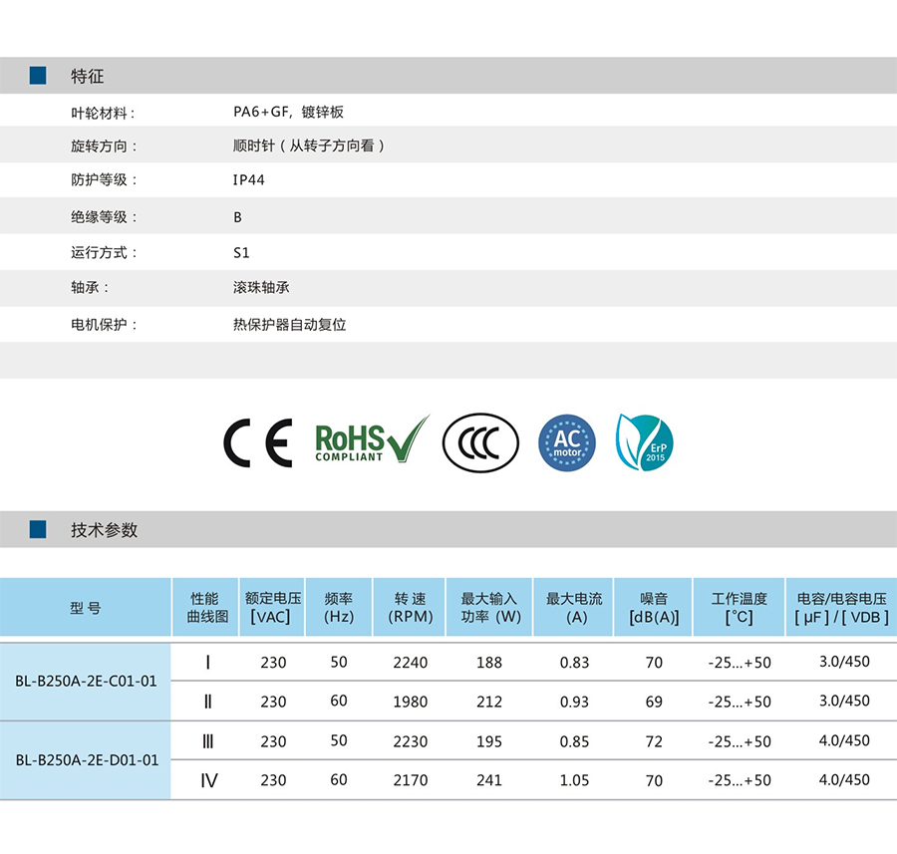Viewport: 897px width, 854px height.
Task: Click the value 滚珠轴承
Action: [261, 287]
